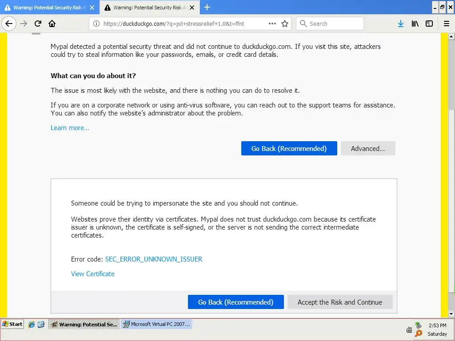This screenshot has height=341, width=455.
Task: Activate Warning: Potential Se... taskbar button
Action: [84, 324]
